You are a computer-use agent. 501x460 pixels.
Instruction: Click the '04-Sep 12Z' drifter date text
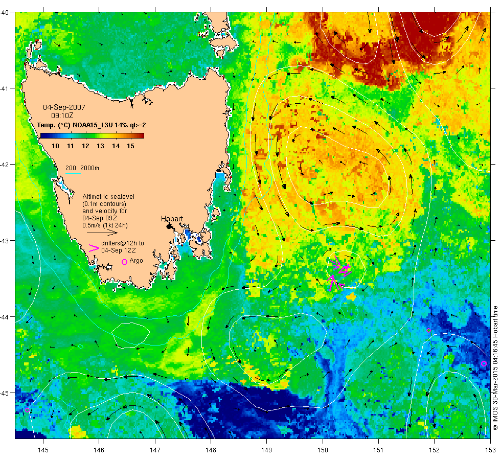point(119,250)
